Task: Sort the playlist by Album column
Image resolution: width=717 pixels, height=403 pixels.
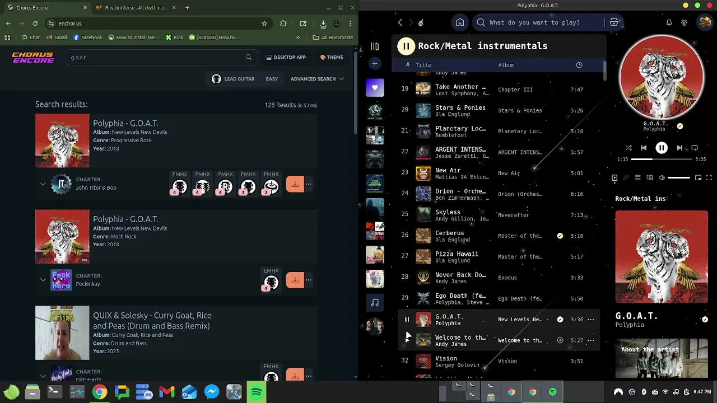Action: 506,65
